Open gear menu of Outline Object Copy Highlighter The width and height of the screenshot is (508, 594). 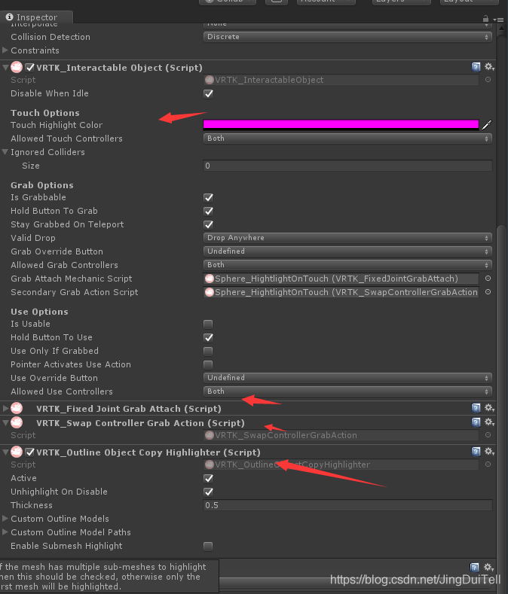tap(489, 451)
